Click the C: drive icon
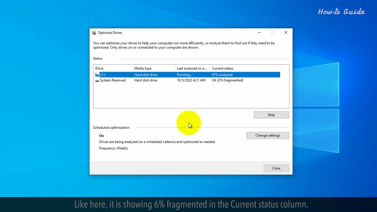 click(x=97, y=75)
